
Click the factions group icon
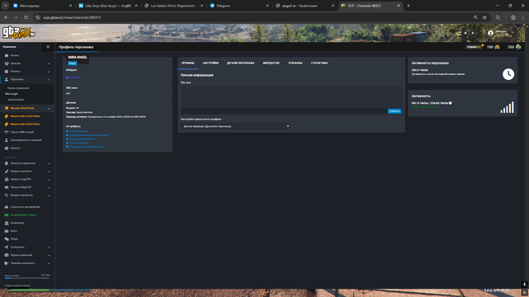(x=7, y=64)
